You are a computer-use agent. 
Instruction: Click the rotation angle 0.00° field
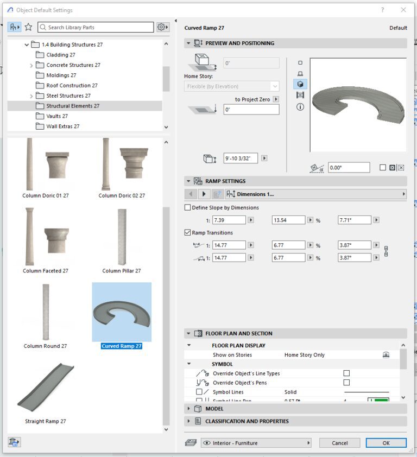click(349, 168)
